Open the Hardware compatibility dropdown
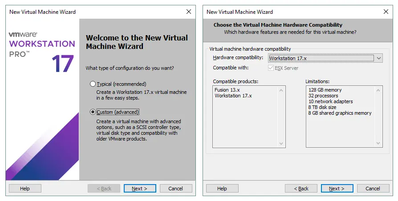 pos(378,58)
